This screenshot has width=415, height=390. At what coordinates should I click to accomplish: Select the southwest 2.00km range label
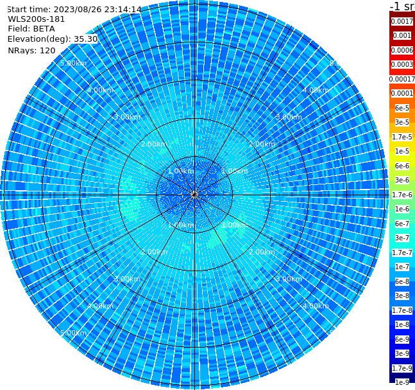pos(155,252)
